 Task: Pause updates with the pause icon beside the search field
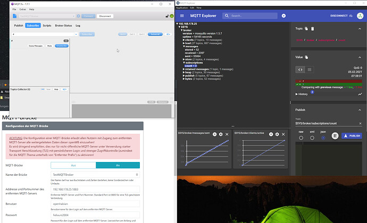click(283, 15)
